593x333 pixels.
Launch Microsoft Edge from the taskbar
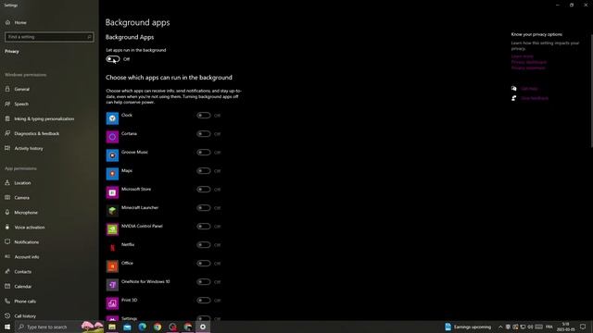point(142,327)
